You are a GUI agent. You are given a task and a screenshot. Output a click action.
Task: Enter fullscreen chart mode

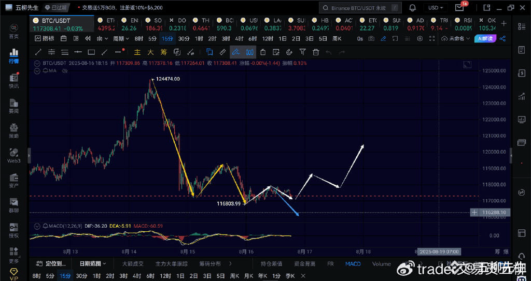point(432,38)
